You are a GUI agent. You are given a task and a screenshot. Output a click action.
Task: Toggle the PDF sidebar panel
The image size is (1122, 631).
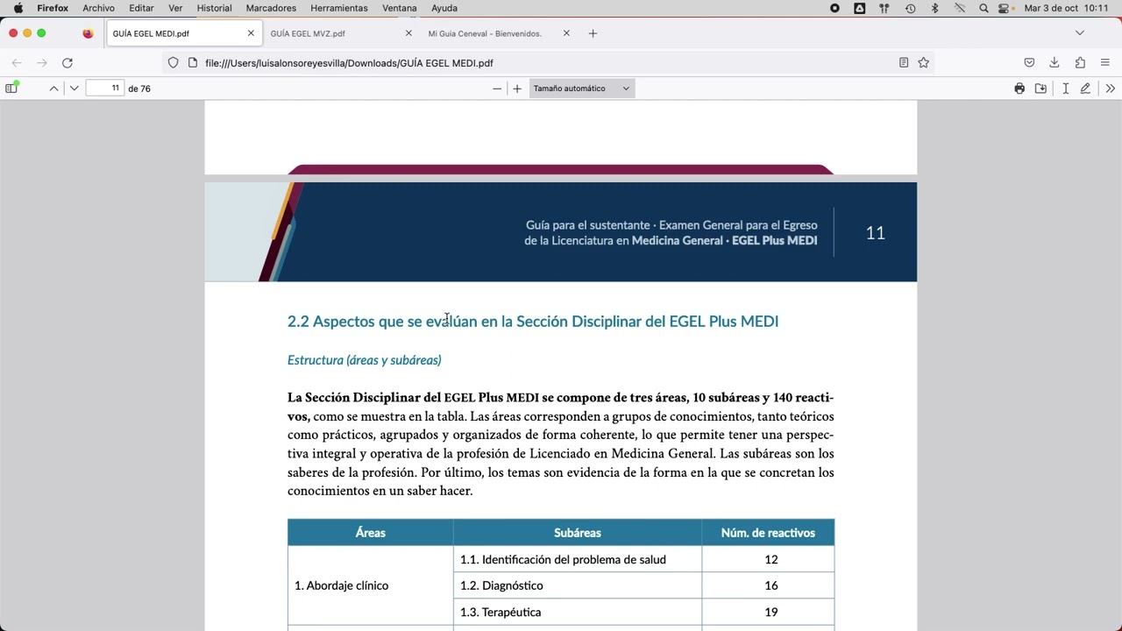point(11,89)
